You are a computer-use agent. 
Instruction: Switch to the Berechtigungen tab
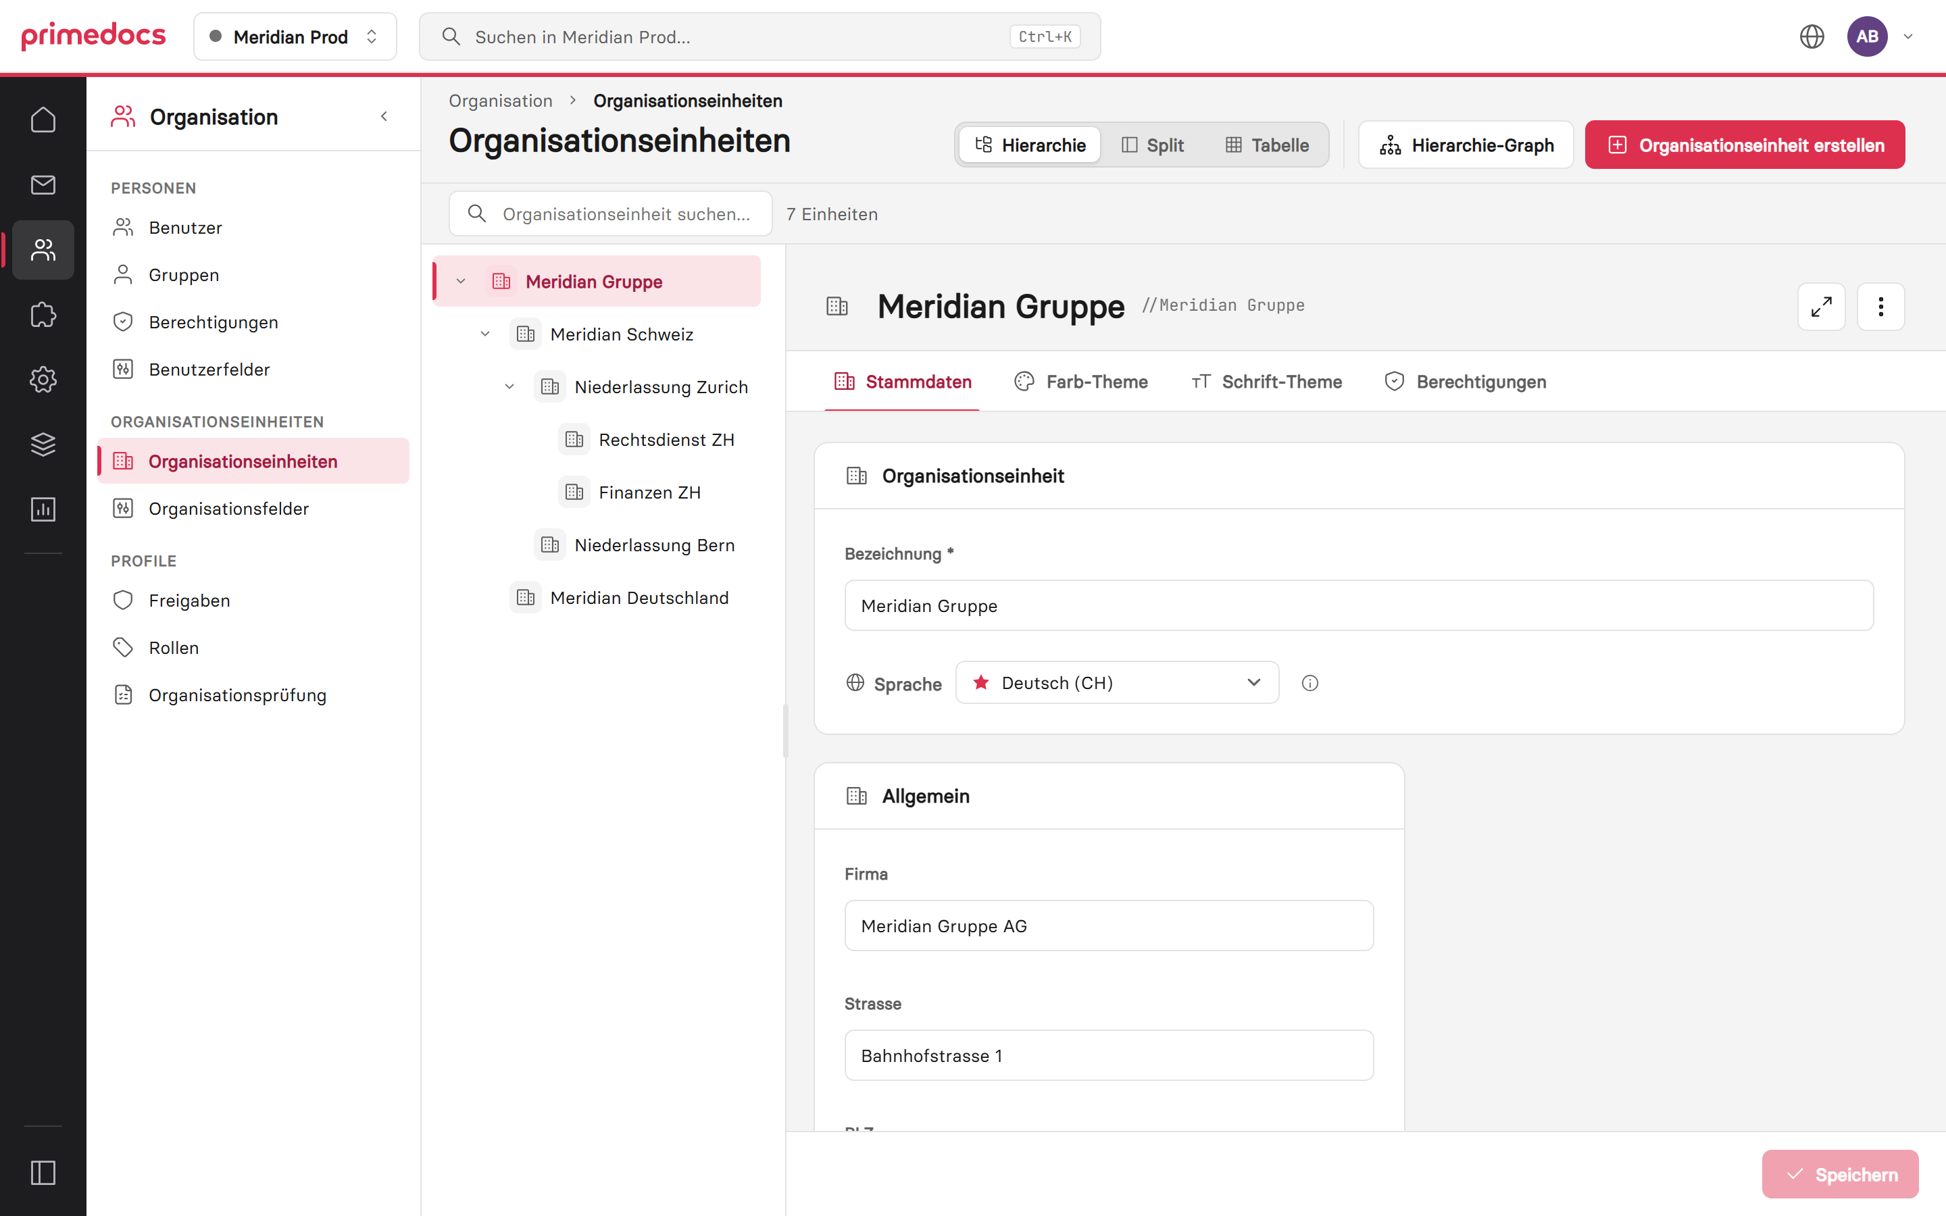(1466, 382)
